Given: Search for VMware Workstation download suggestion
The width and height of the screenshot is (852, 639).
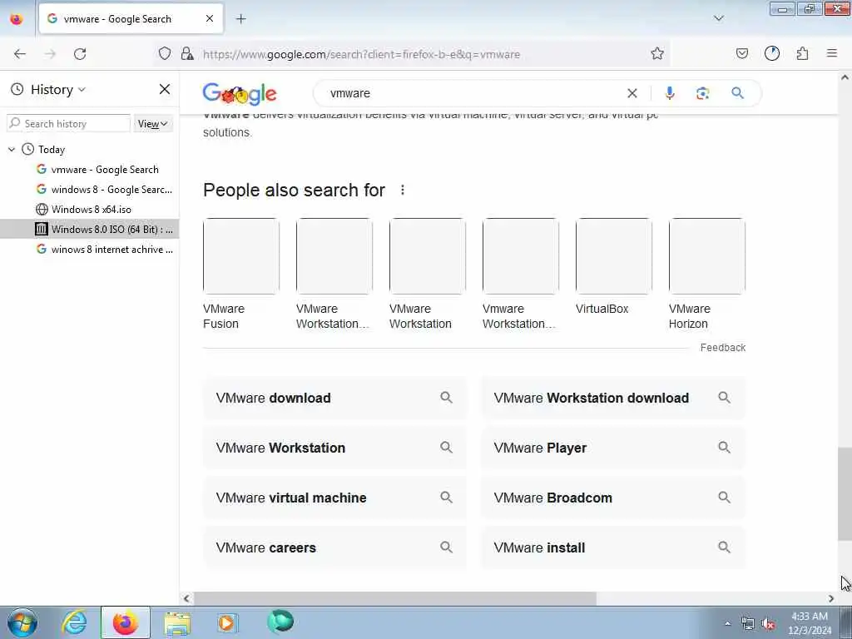Looking at the screenshot, I should point(613,398).
